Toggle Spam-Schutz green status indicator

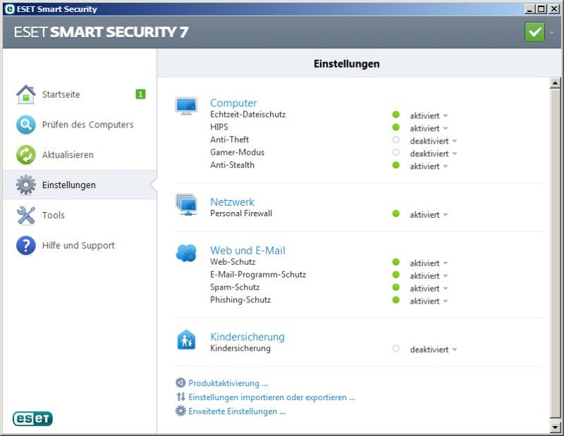(396, 287)
